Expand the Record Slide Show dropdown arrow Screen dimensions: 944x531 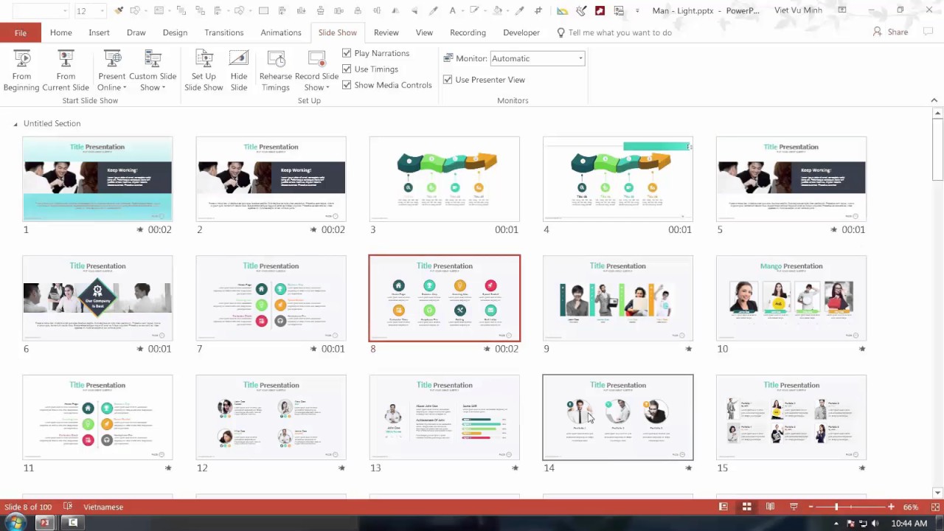(x=327, y=88)
